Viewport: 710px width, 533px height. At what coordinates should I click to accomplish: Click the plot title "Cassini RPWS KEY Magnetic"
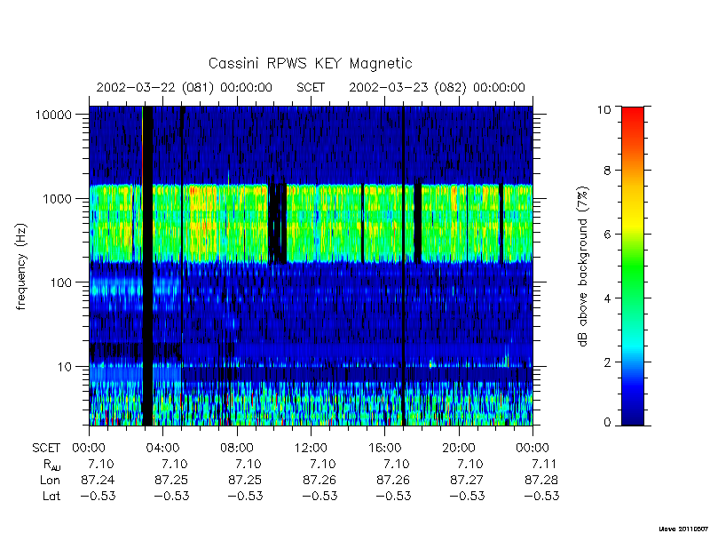pyautogui.click(x=310, y=63)
